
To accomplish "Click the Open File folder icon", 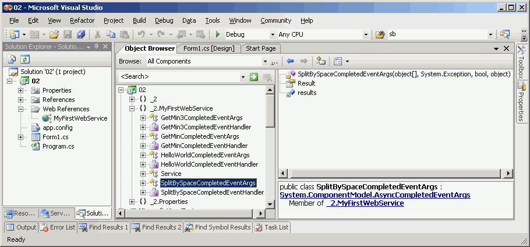I will [x=54, y=34].
